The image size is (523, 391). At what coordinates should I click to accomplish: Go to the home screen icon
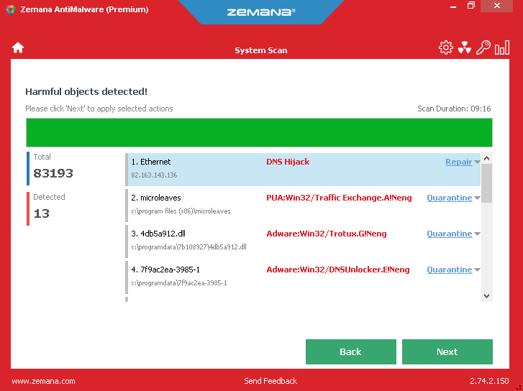(x=18, y=47)
